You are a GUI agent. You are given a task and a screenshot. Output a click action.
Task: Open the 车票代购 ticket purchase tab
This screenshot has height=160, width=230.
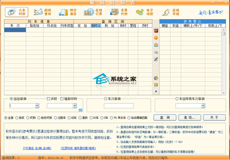tap(119, 12)
